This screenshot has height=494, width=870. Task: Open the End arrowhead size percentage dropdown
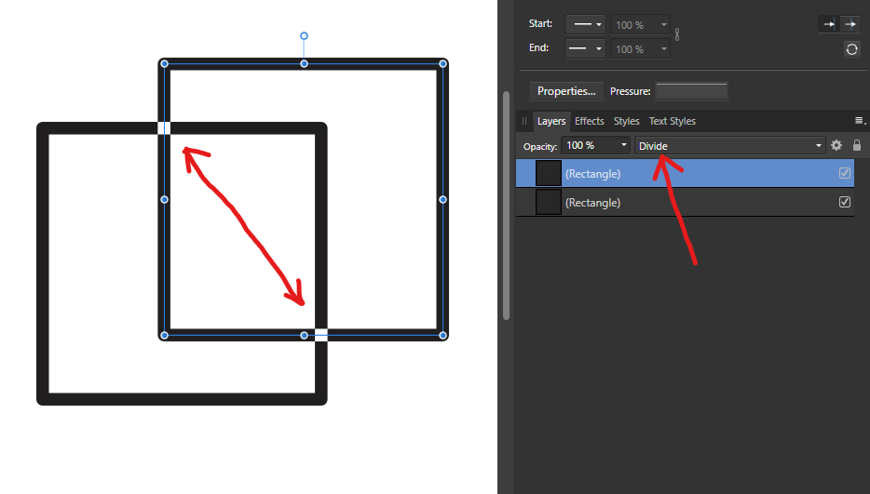pos(640,48)
